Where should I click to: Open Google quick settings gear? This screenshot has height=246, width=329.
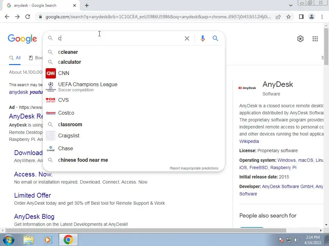(300, 39)
